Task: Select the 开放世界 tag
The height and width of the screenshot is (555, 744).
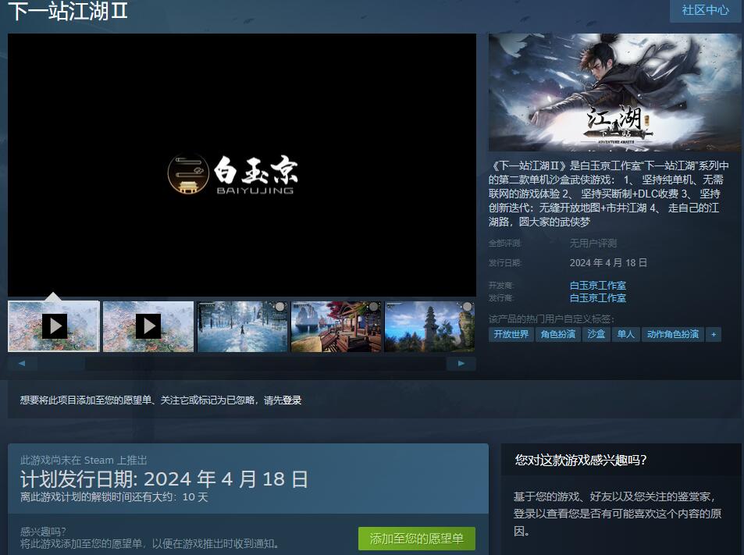Action: pyautogui.click(x=511, y=334)
